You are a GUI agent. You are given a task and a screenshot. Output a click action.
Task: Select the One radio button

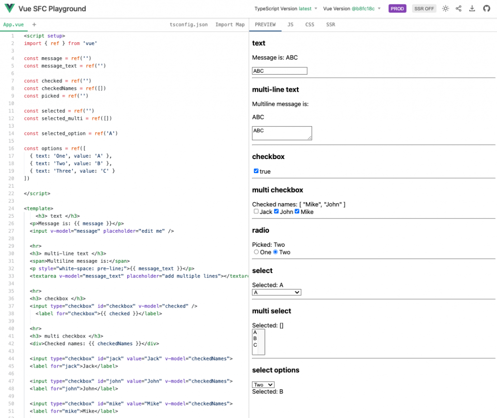coord(256,252)
